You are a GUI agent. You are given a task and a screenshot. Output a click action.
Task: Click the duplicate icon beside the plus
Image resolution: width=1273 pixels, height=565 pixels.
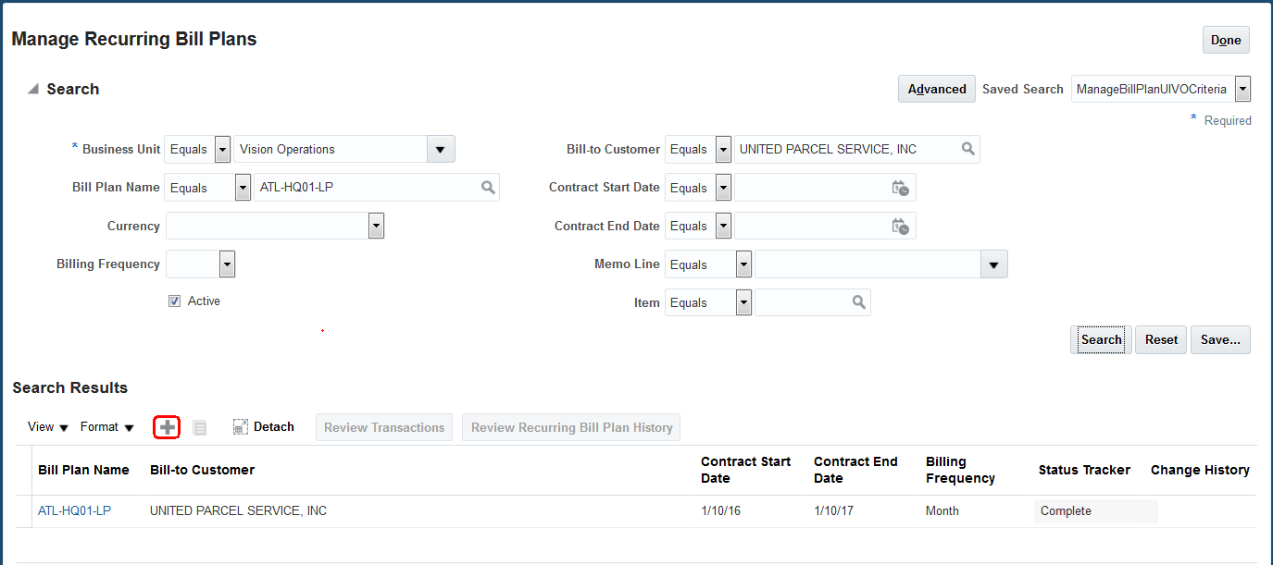click(200, 427)
